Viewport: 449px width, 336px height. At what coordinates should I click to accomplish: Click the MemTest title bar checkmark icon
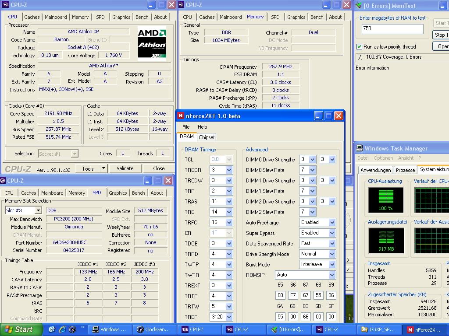coord(359,5)
